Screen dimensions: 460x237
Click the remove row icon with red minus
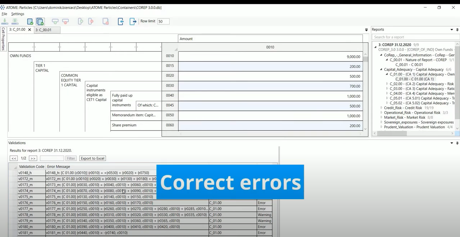(x=66, y=22)
